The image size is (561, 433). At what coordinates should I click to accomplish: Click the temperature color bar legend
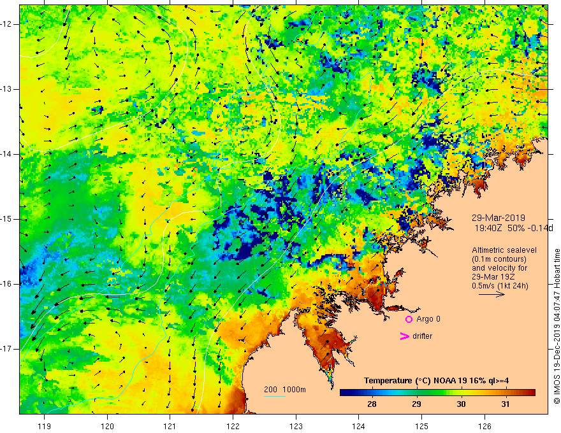coord(437,393)
